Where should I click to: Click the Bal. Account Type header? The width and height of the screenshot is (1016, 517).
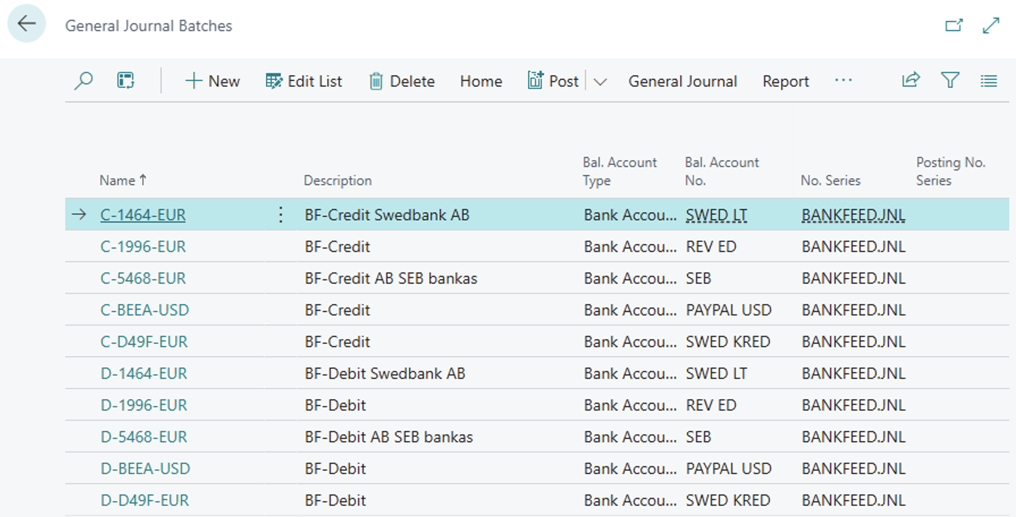[x=619, y=171]
